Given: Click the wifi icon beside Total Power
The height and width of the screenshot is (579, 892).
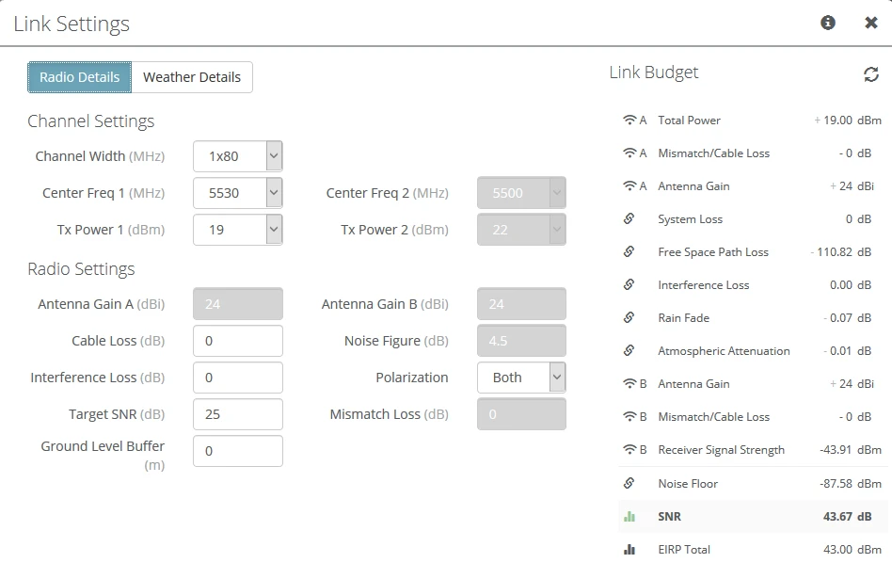Looking at the screenshot, I should pyautogui.click(x=629, y=121).
